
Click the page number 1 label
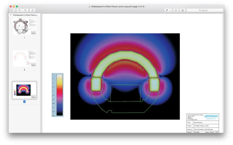(24, 38)
